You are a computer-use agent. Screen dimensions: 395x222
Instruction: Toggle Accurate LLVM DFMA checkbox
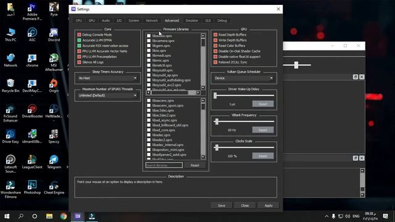pyautogui.click(x=79, y=40)
